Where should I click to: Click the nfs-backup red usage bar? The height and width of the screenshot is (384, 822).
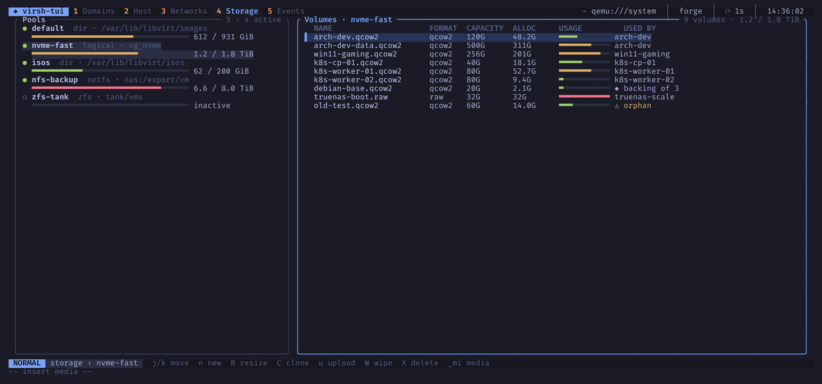[110, 88]
